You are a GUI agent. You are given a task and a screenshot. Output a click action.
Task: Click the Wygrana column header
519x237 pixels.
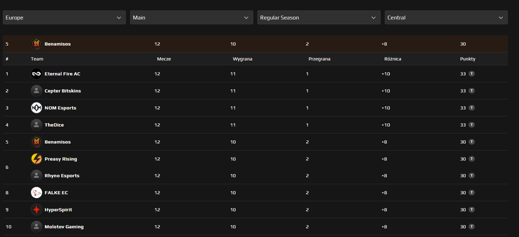pos(242,59)
